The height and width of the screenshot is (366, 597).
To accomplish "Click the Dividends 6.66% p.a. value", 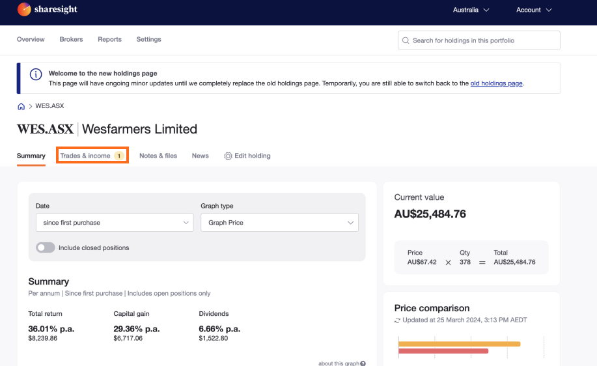I will [x=219, y=329].
